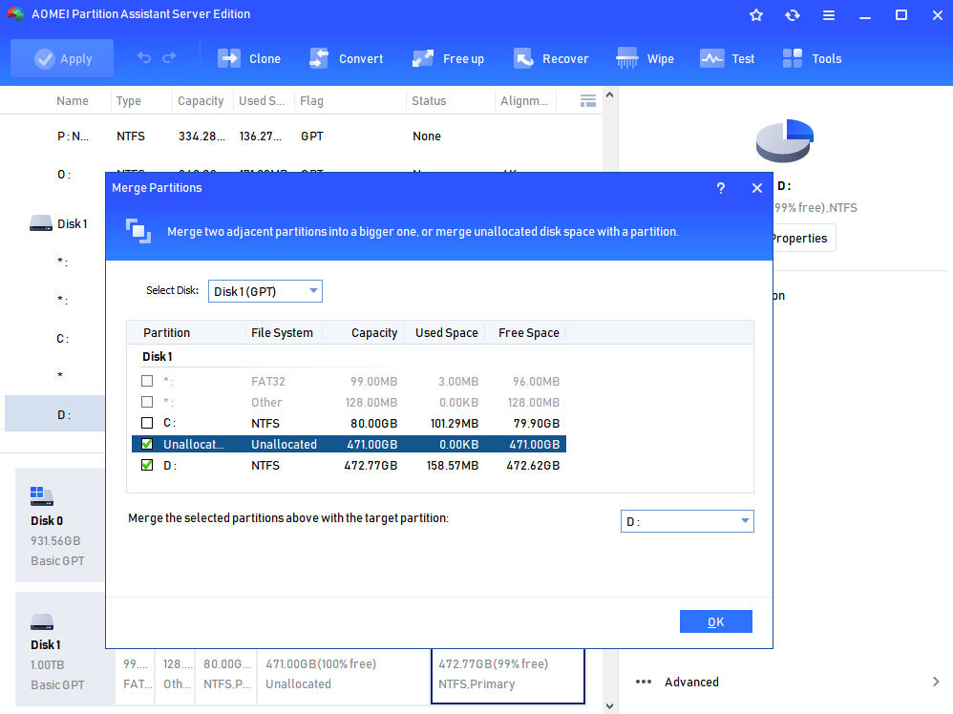Open the Test tool
953x714 pixels.
point(727,58)
